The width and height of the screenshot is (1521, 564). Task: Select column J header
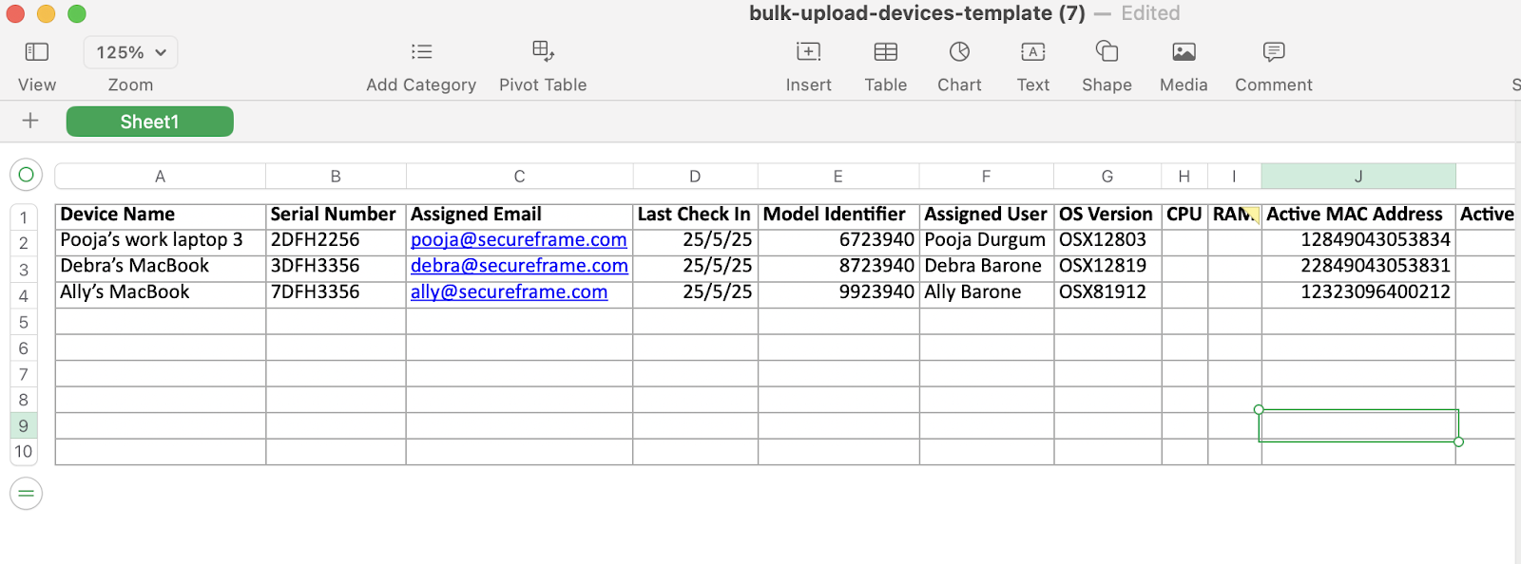click(1358, 176)
